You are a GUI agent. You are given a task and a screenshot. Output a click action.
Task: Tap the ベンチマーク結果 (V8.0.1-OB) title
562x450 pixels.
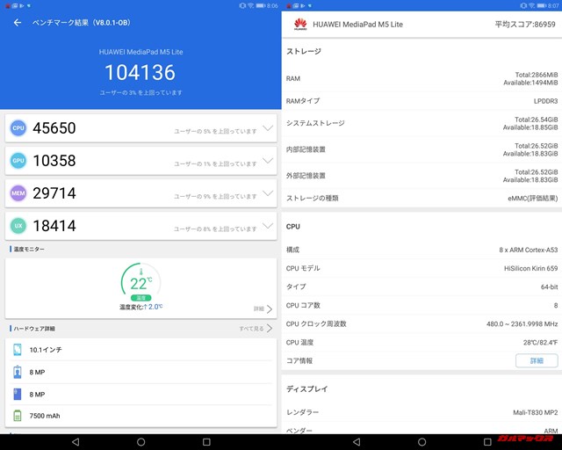click(x=82, y=23)
